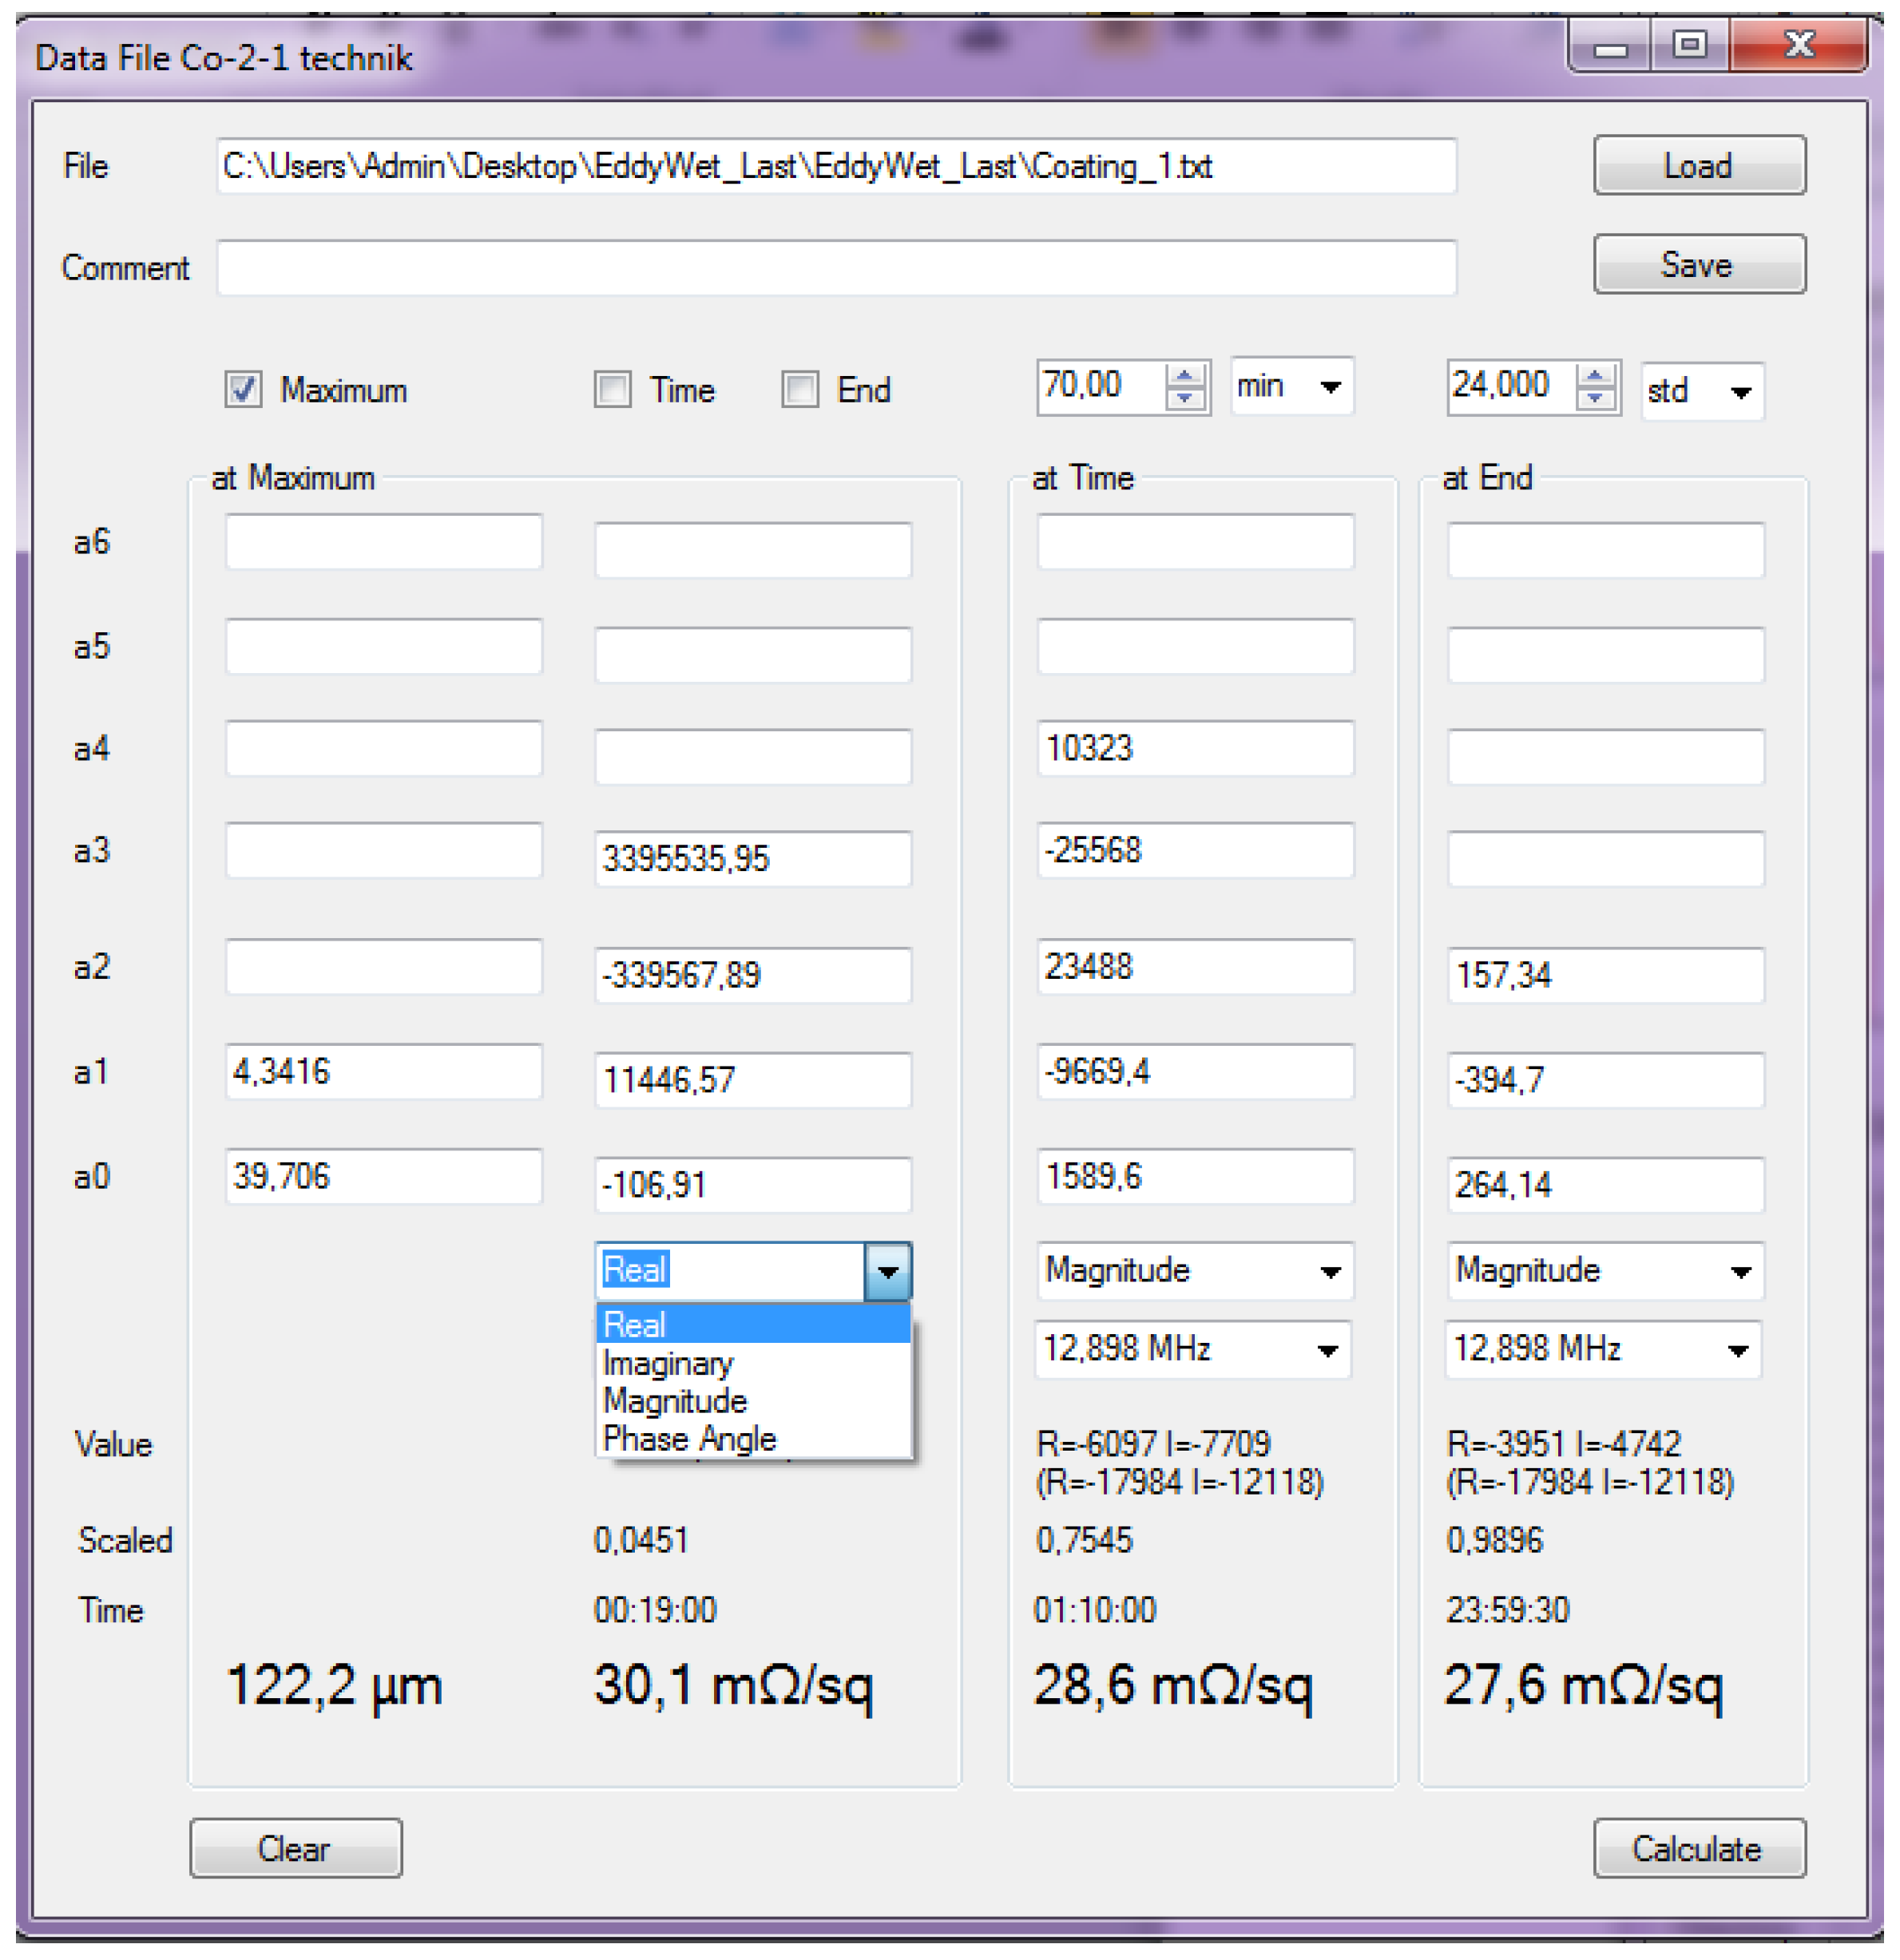Click the a2 field containing 23488
The height and width of the screenshot is (1960, 1900).
[1196, 966]
